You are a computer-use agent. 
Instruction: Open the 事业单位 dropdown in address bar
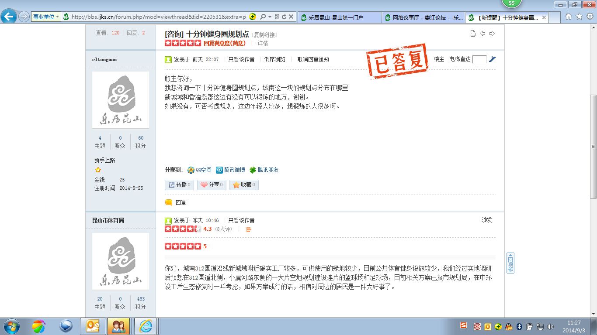click(x=46, y=17)
